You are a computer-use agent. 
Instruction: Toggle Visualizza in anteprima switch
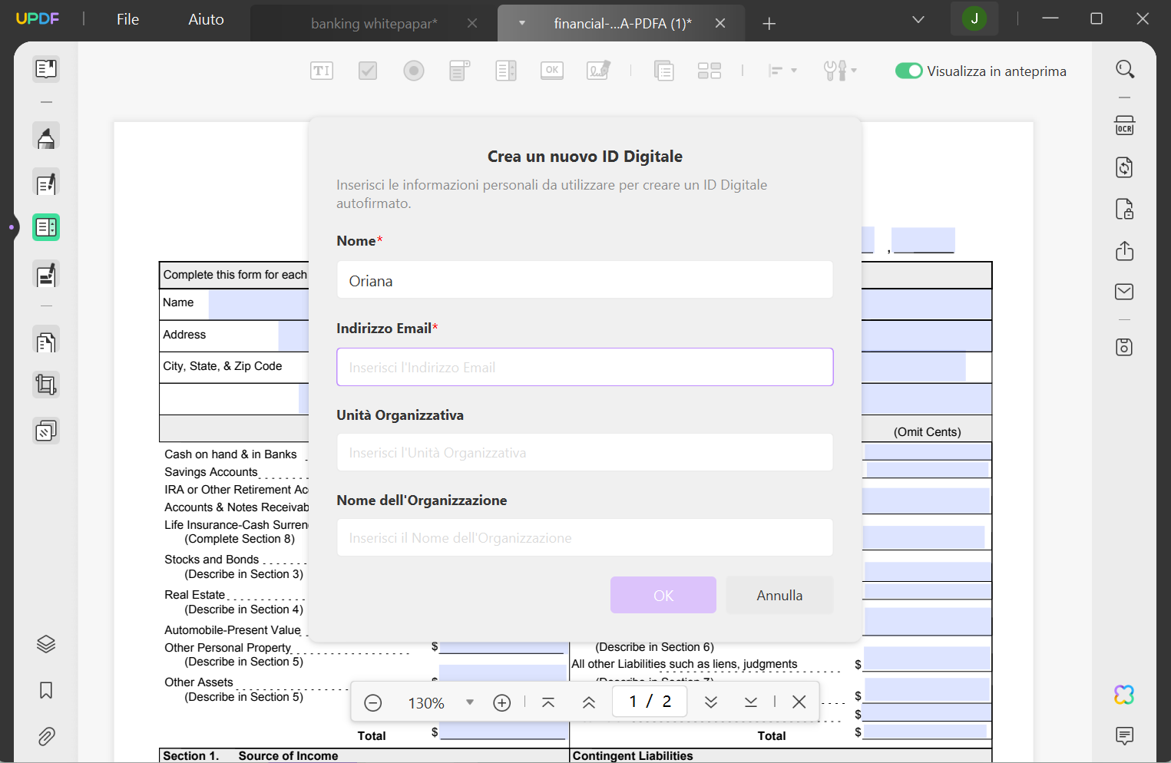(909, 71)
